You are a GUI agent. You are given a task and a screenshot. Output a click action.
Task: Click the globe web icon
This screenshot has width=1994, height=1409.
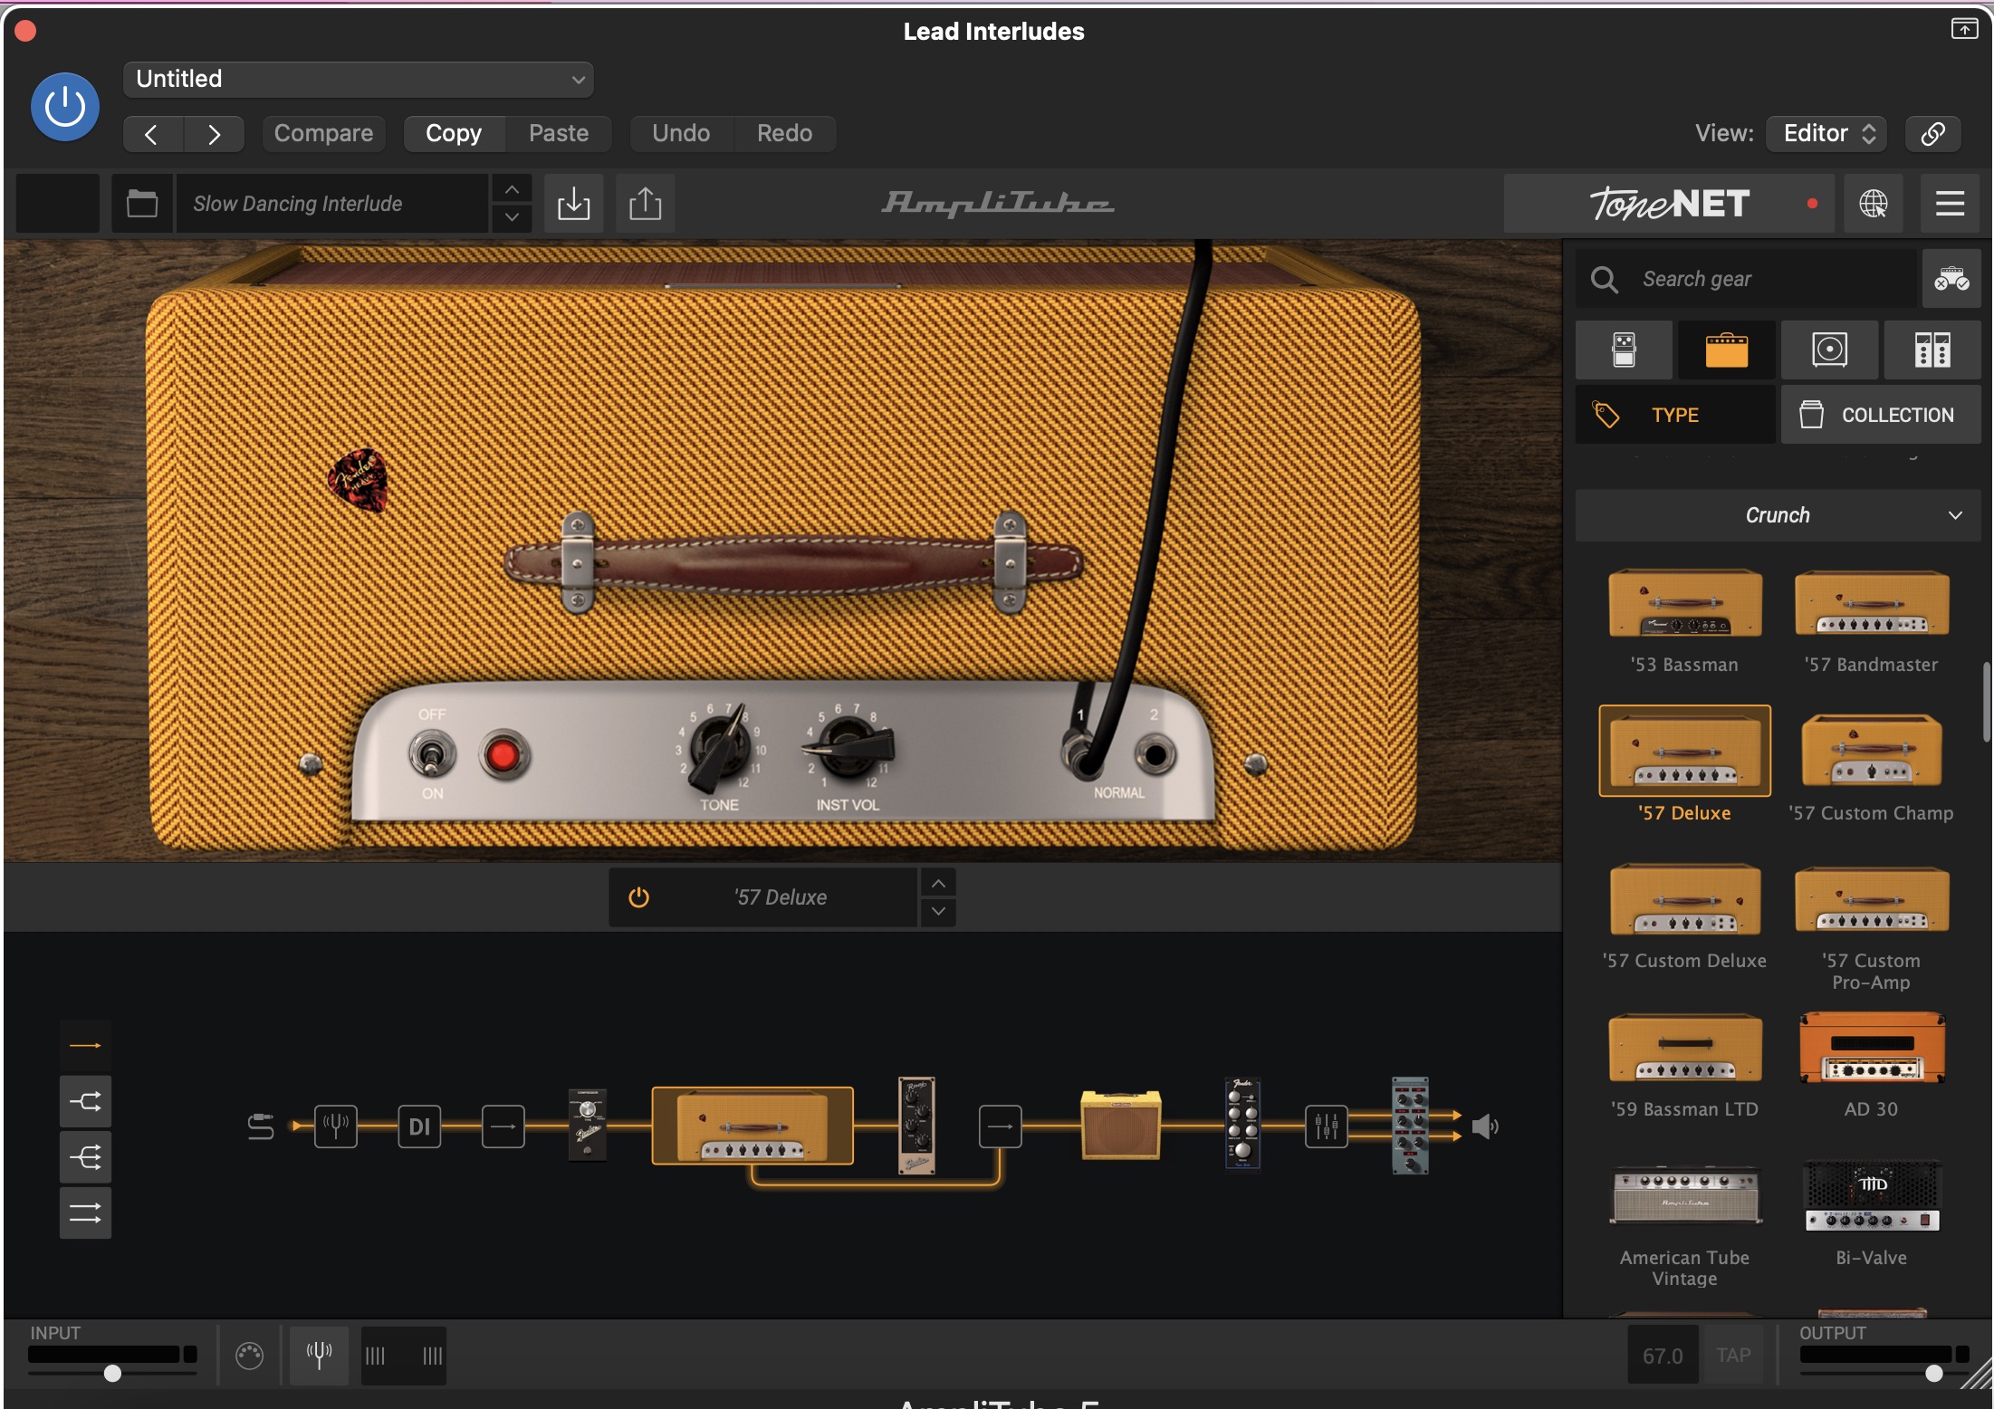pyautogui.click(x=1873, y=203)
